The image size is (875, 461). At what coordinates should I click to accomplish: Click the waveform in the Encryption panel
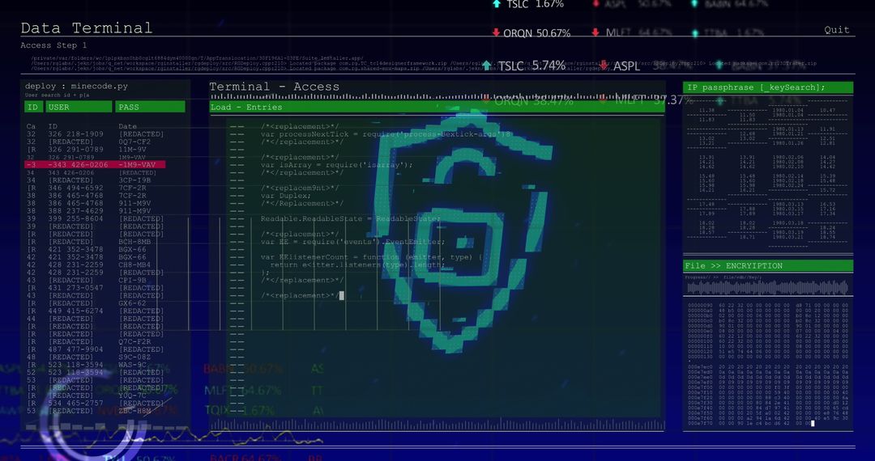768,288
